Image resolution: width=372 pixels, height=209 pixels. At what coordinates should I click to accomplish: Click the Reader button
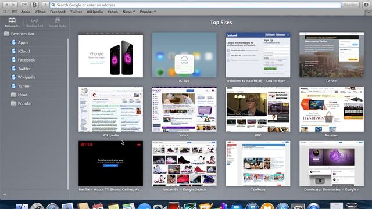(350, 5)
